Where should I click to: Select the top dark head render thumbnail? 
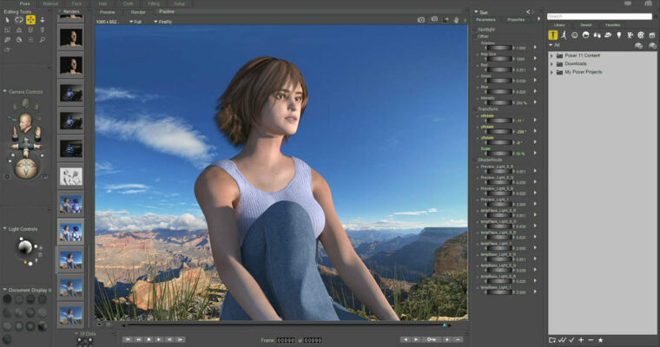pos(70,38)
